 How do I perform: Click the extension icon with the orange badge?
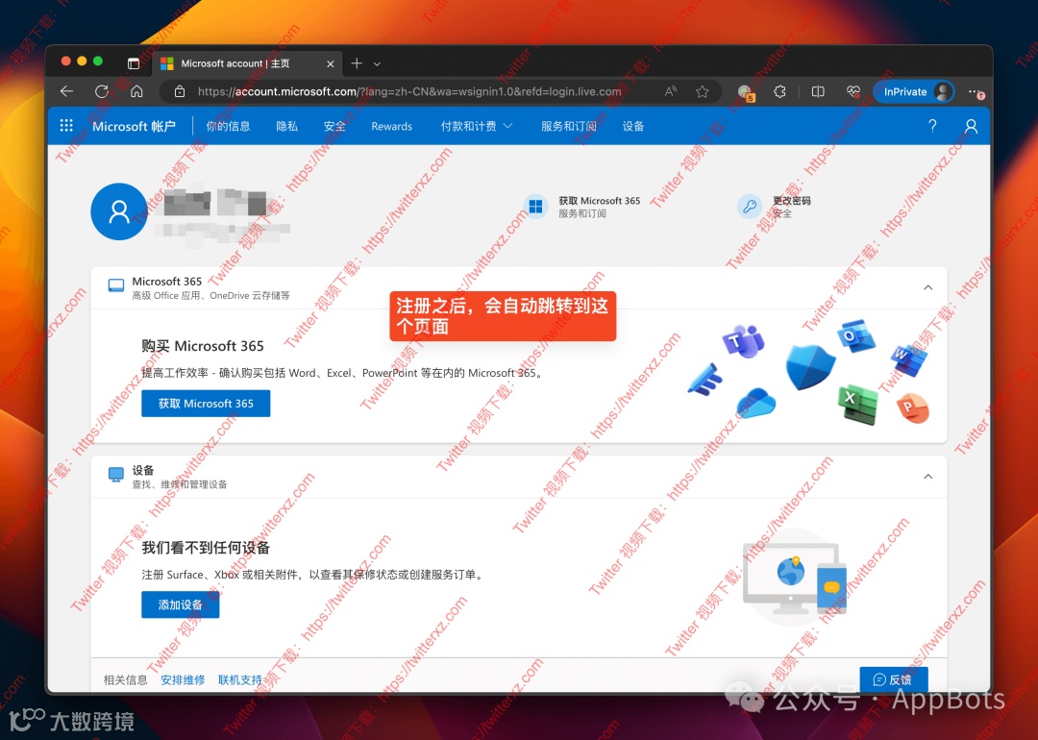point(746,92)
